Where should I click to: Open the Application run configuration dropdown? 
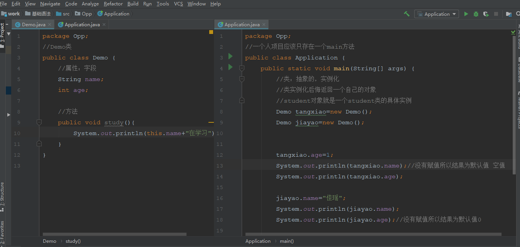pyautogui.click(x=437, y=14)
